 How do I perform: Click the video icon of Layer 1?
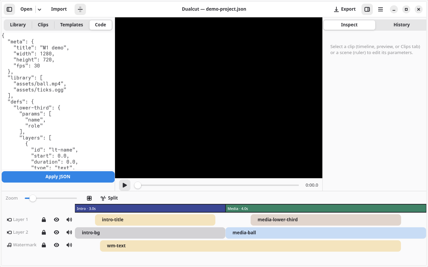(x=9, y=220)
